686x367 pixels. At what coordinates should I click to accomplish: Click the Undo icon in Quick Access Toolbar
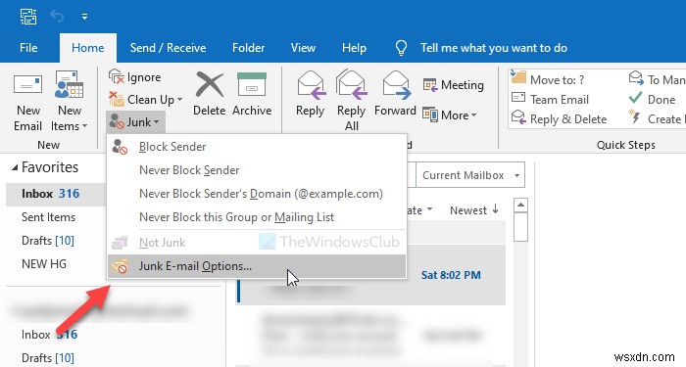click(x=57, y=17)
